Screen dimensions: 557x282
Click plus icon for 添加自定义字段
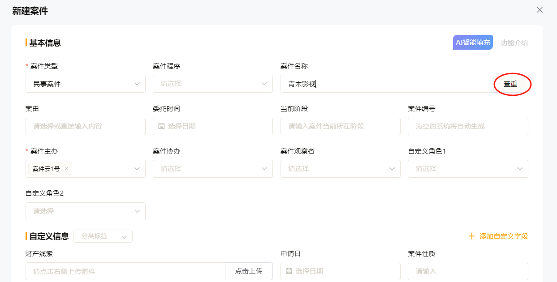pyautogui.click(x=471, y=236)
